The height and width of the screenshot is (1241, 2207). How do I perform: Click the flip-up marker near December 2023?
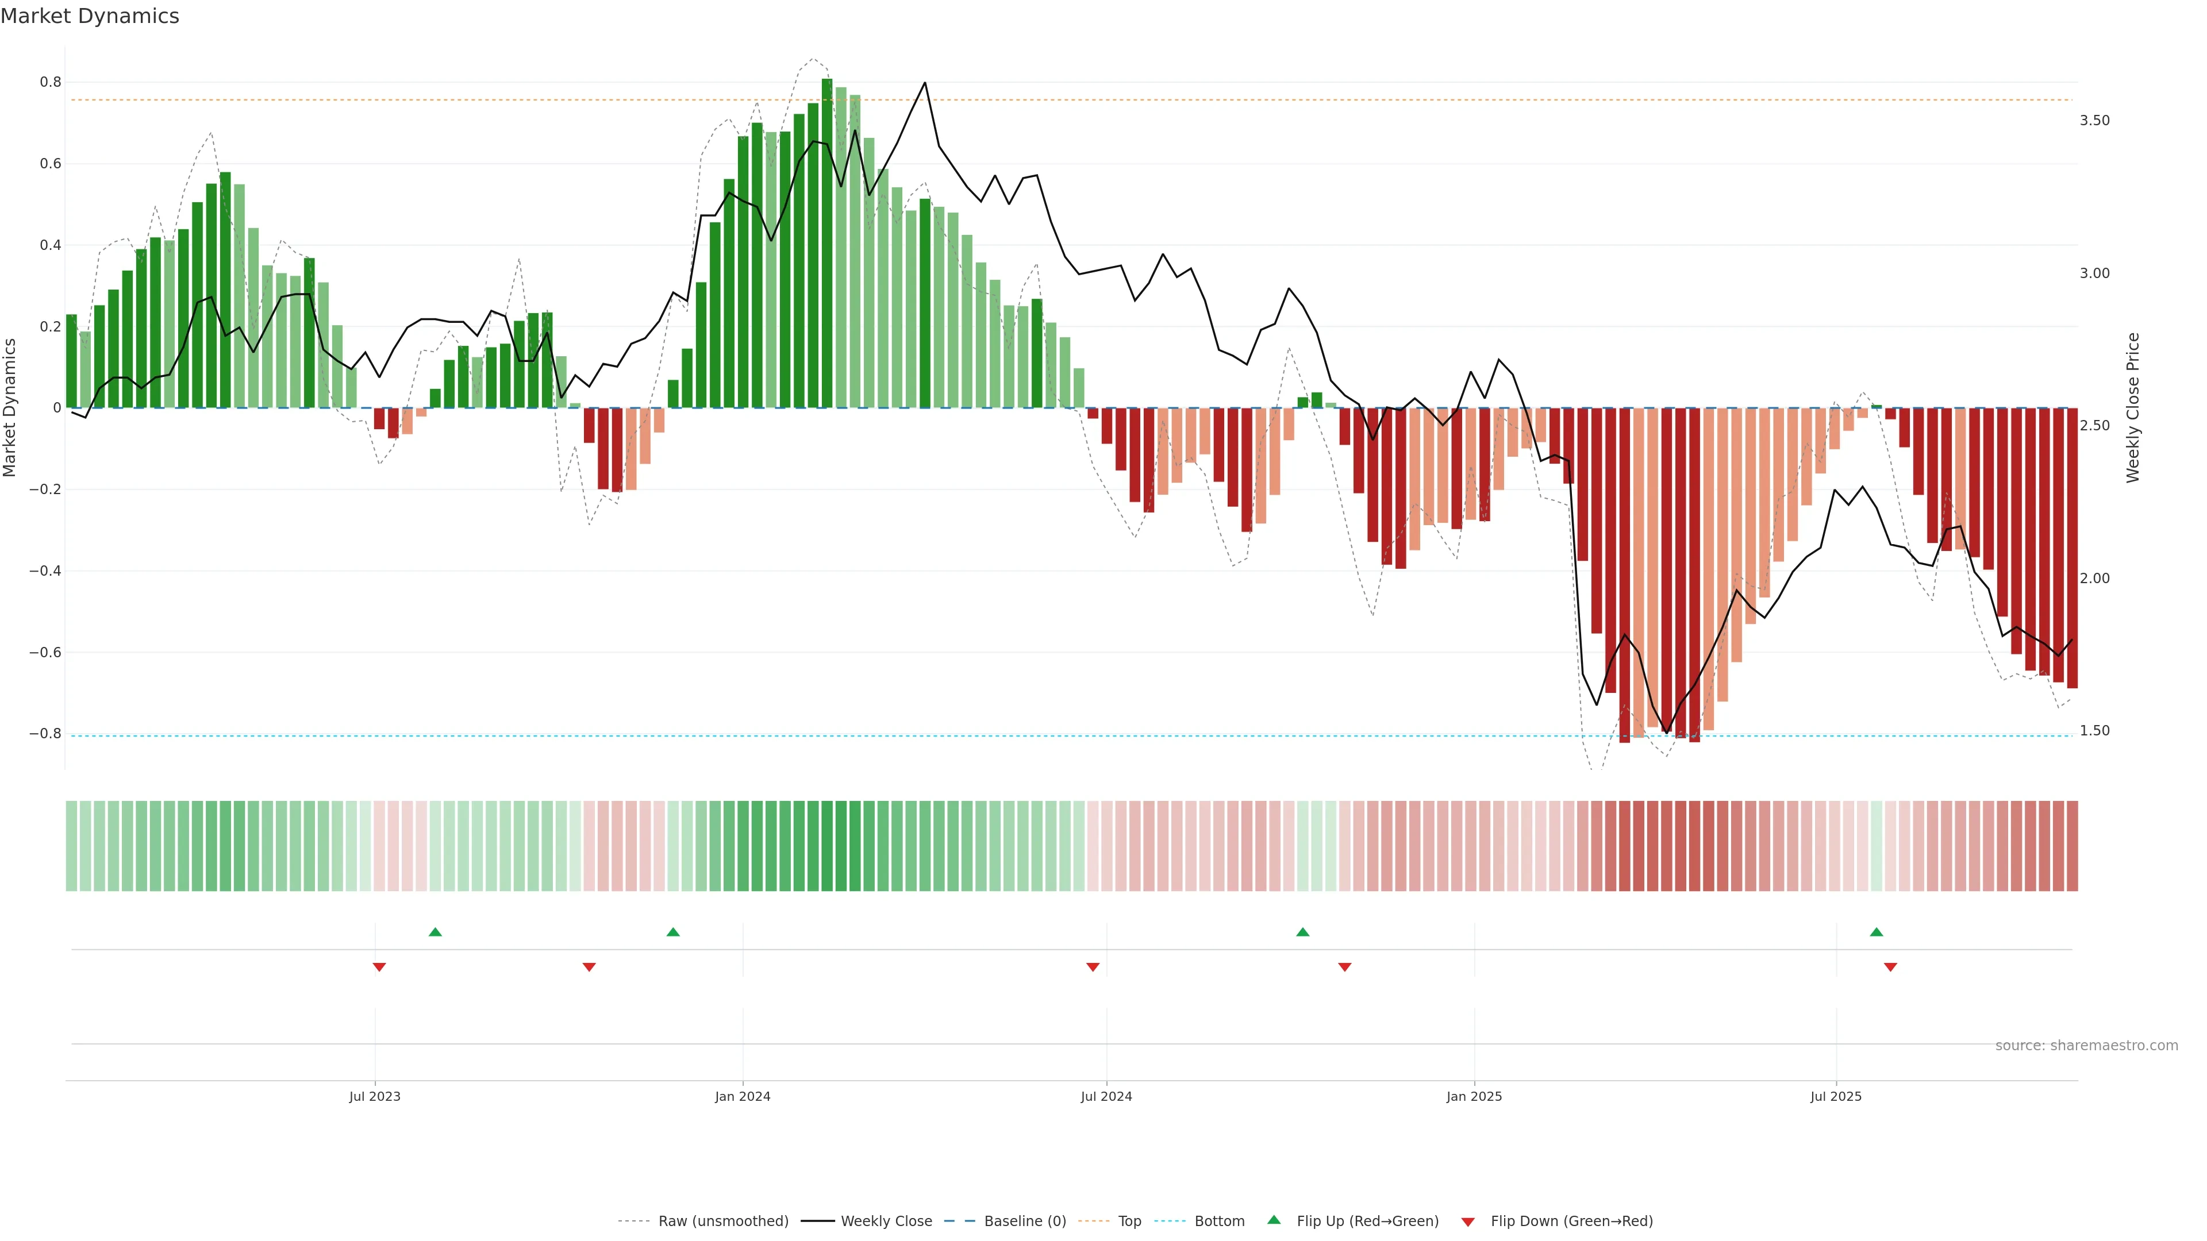point(672,932)
